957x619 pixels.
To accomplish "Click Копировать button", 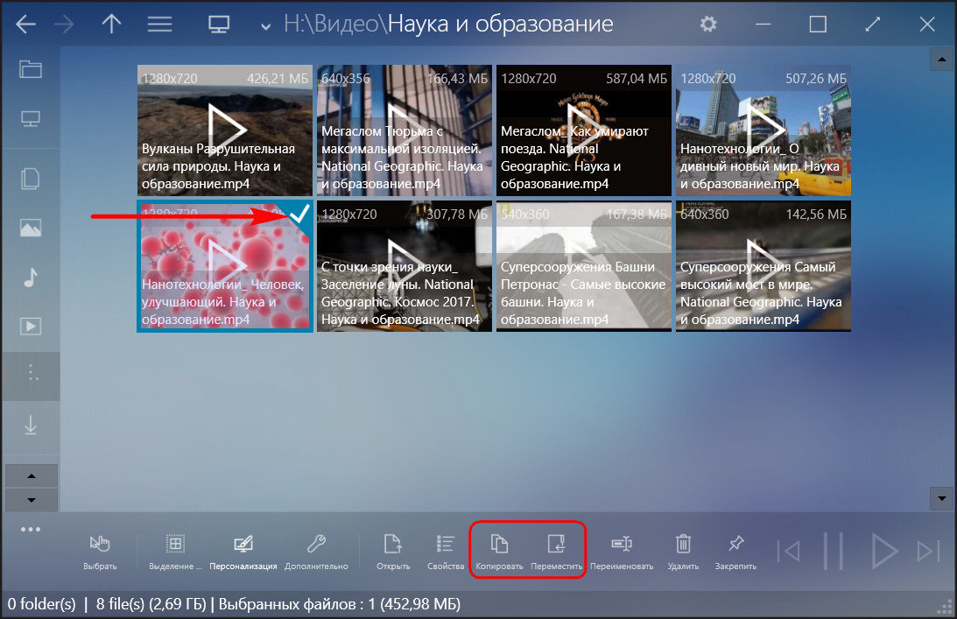I will pos(499,552).
